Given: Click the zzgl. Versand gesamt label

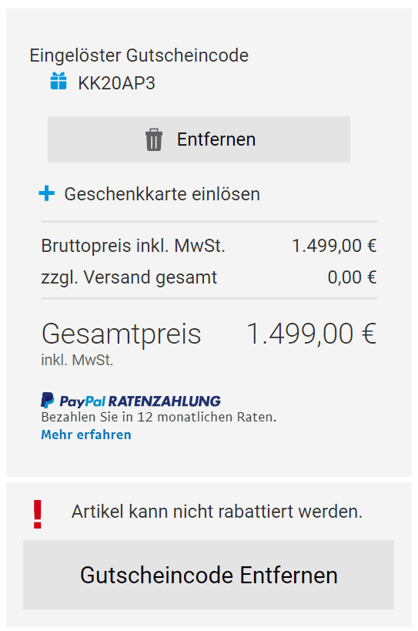Looking at the screenshot, I should [129, 277].
